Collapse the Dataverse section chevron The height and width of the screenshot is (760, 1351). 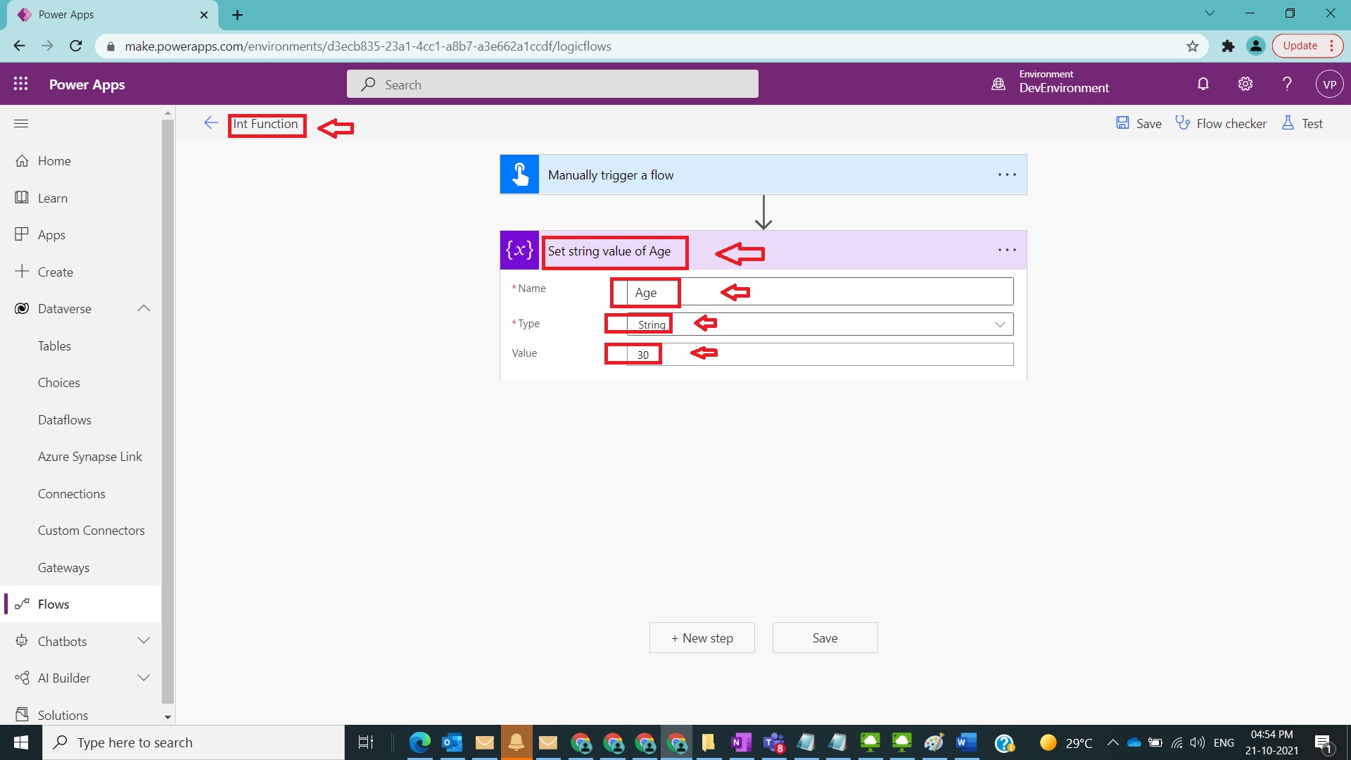click(x=144, y=308)
